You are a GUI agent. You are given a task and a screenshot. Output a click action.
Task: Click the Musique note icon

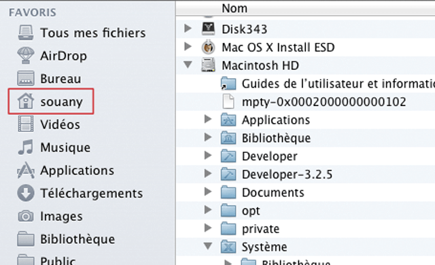pos(26,147)
